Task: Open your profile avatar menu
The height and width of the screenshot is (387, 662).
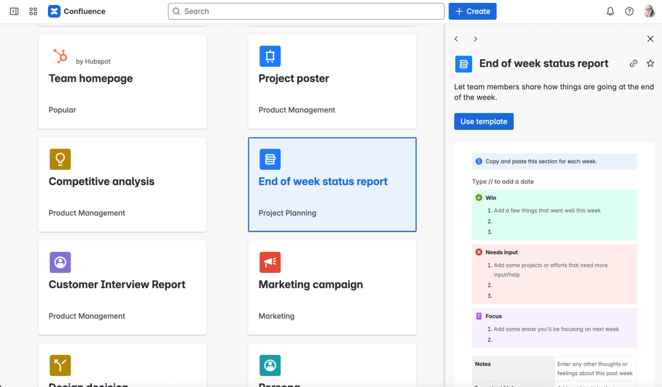Action: (649, 11)
